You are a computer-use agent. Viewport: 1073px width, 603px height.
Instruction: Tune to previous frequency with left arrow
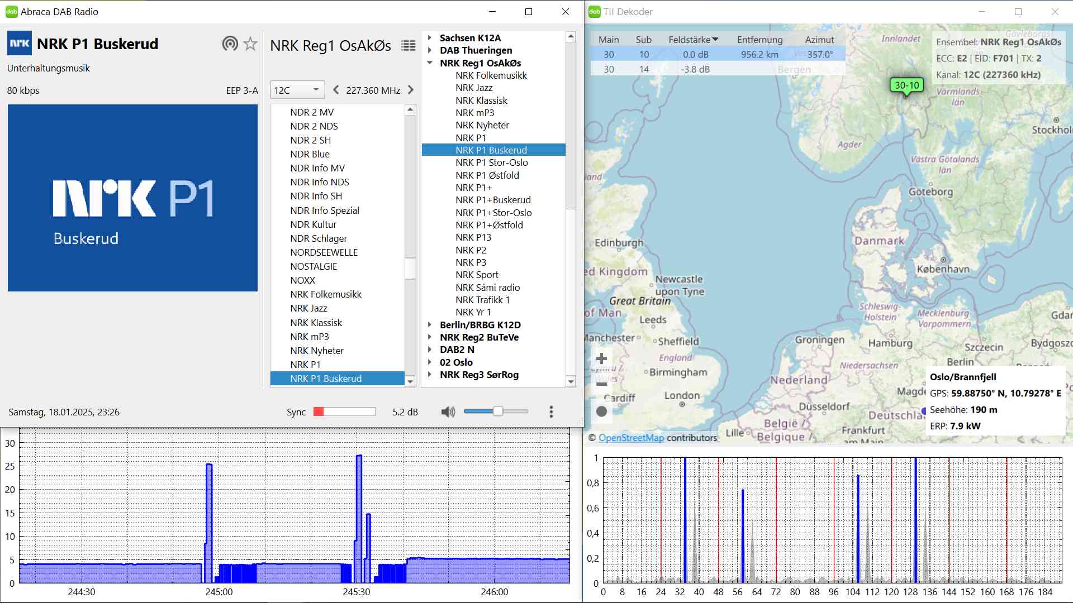pos(336,90)
